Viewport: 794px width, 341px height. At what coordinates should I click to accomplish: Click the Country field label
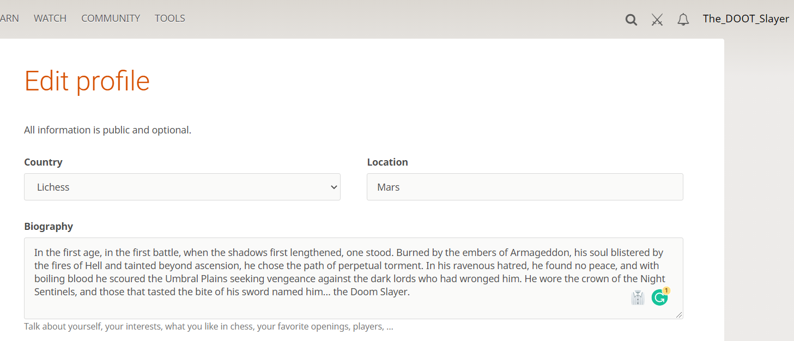[x=43, y=162]
